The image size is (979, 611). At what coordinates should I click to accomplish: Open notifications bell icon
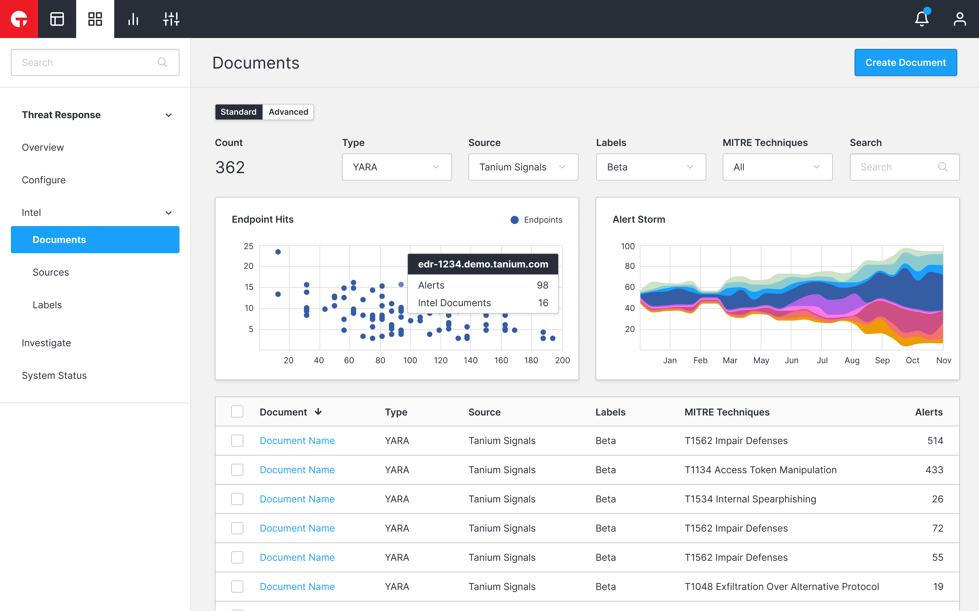pos(922,19)
